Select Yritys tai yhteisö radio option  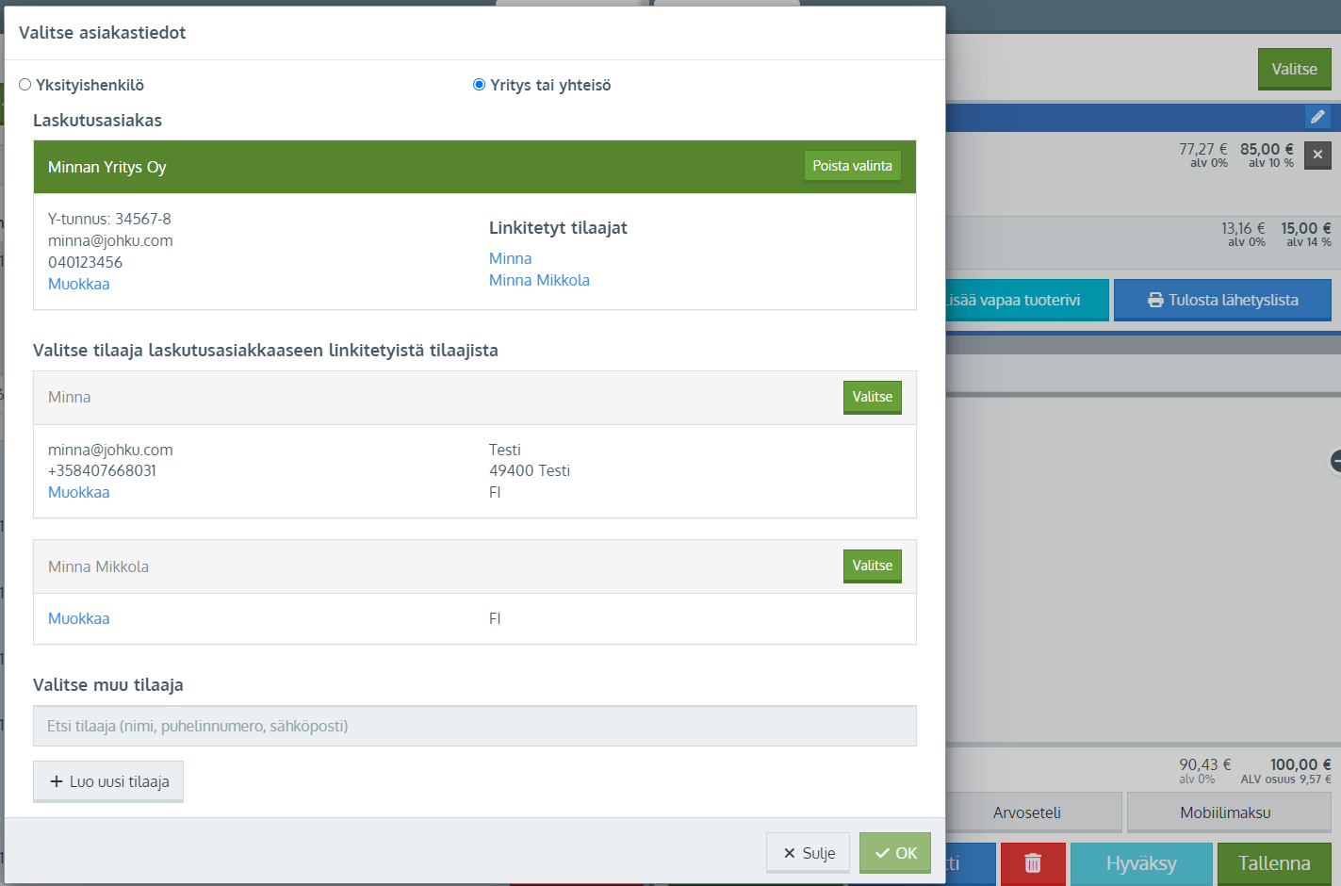479,85
